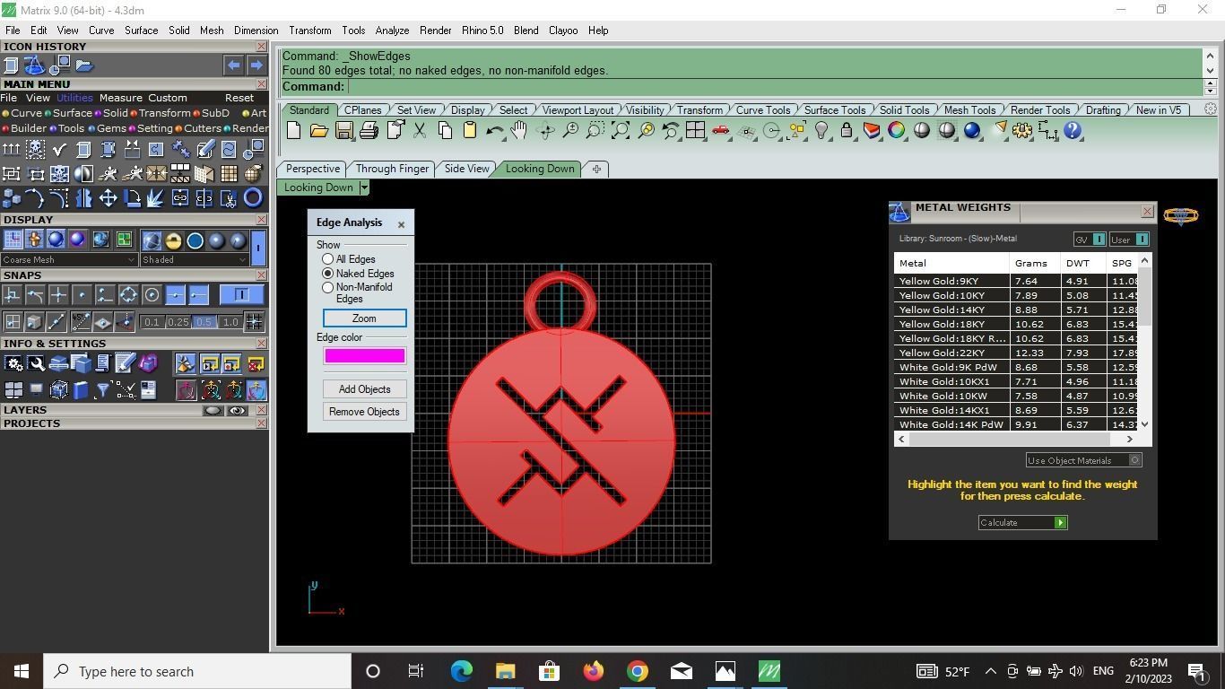The image size is (1225, 689).
Task: Select the Pan hand tool
Action: click(x=519, y=131)
